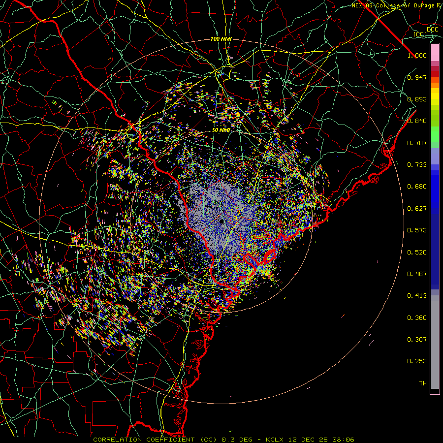Screen dimensions: 443x443
Task: Click the black radar site dot at the map center
Action: (221, 221)
